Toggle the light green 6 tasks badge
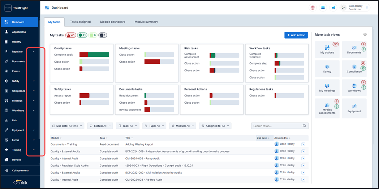 (93, 35)
